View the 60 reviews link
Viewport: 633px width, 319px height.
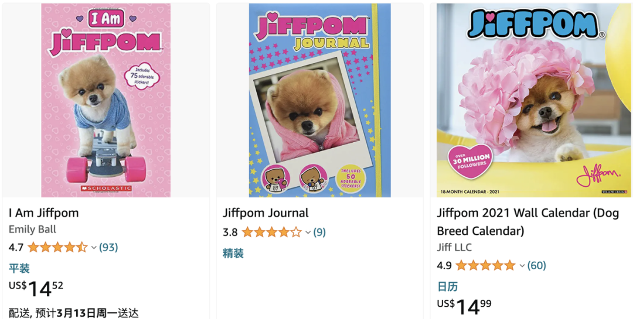click(x=536, y=265)
